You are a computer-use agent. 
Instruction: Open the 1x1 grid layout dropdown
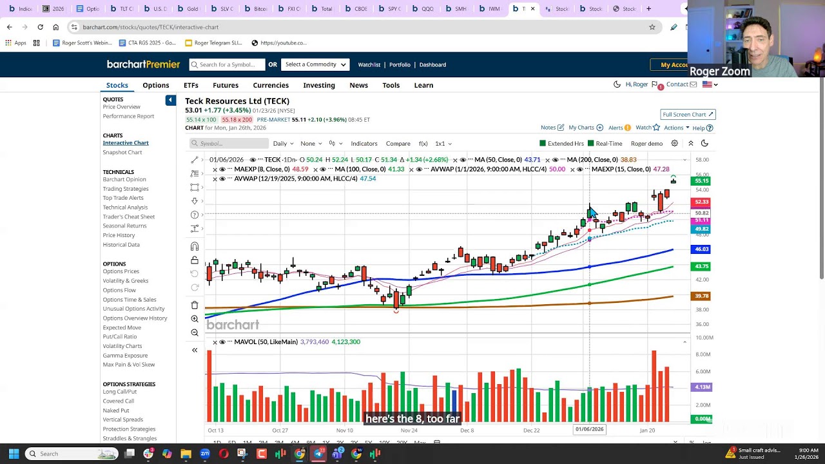(x=443, y=144)
